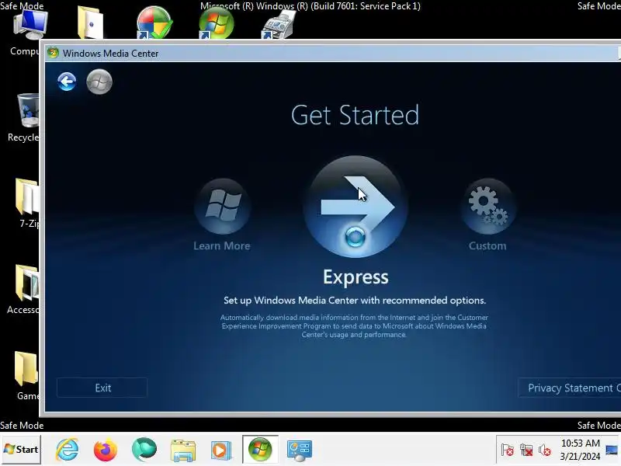The width and height of the screenshot is (621, 466).
Task: Click the network tray icon
Action: click(x=526, y=450)
